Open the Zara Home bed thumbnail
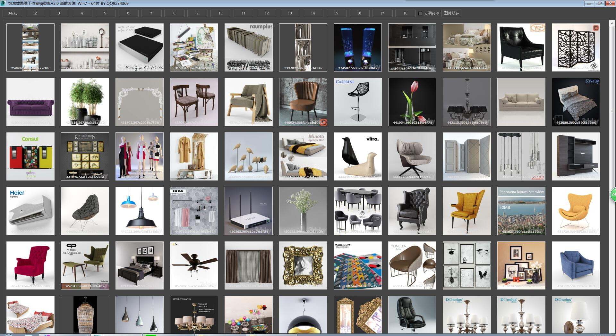616x336 pixels. [467, 47]
